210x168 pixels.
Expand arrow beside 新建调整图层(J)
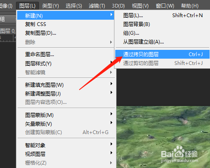pyautogui.click(x=111, y=92)
